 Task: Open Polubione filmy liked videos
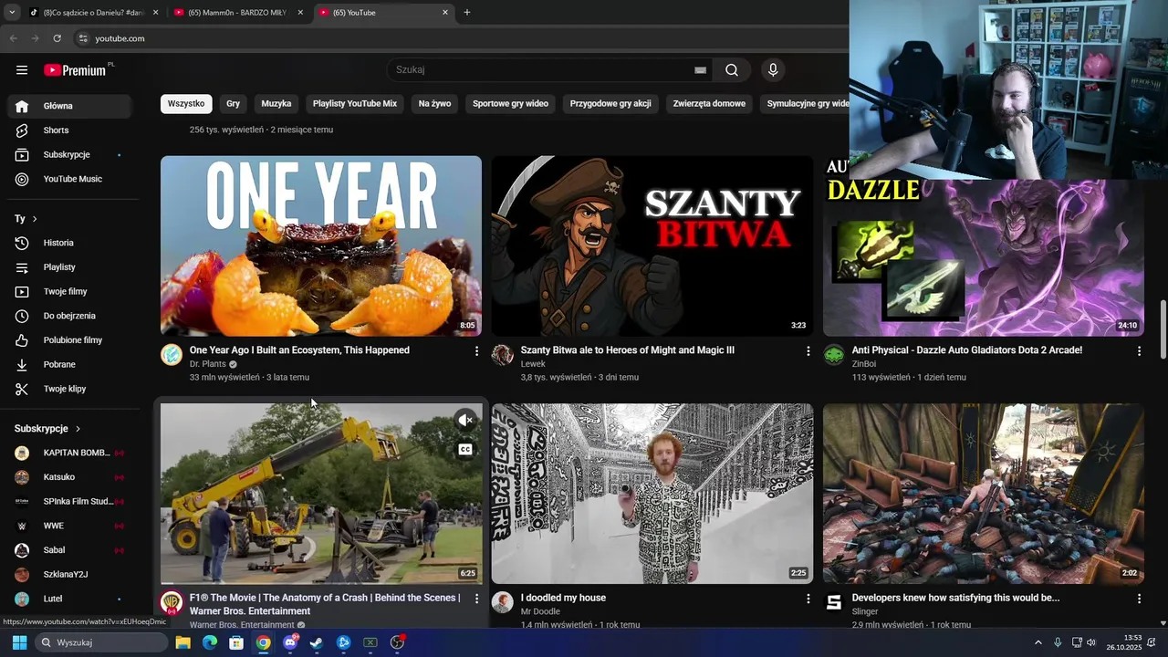point(73,340)
